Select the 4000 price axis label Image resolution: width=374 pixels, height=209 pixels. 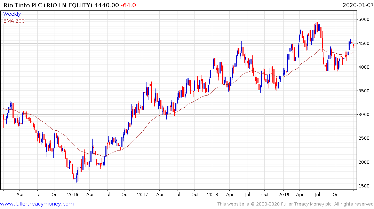click(364, 67)
